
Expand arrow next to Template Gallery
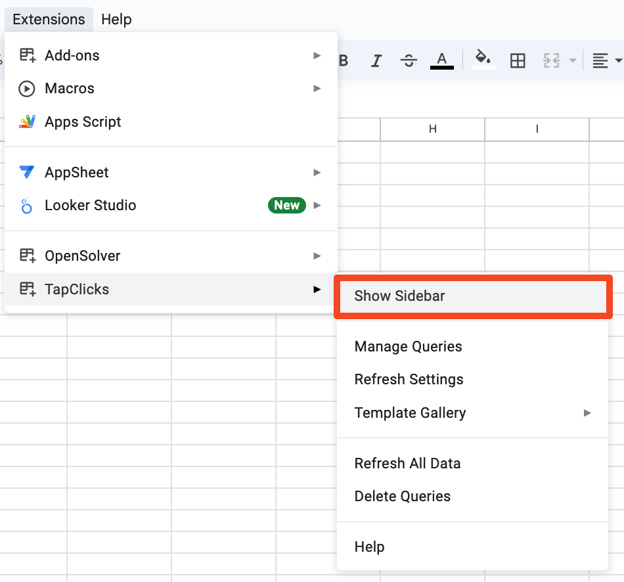tap(587, 413)
